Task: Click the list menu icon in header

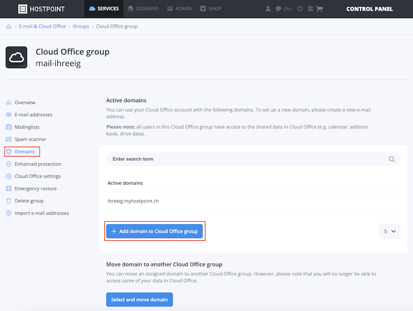Action: coord(310,9)
